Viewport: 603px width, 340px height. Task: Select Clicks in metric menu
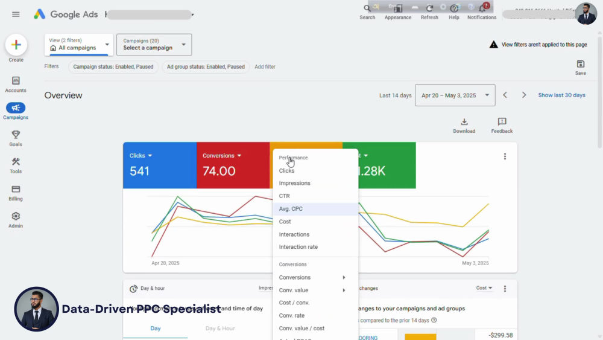pos(315,170)
